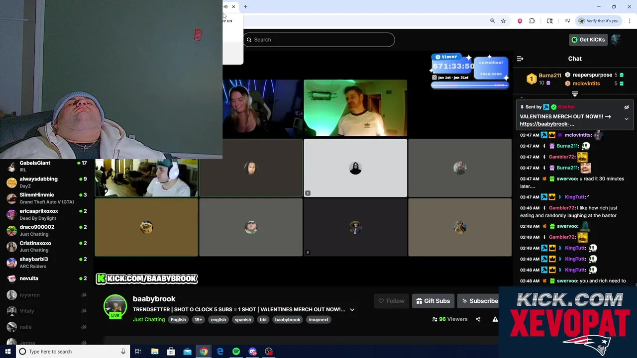The width and height of the screenshot is (637, 358).
Task: Open the Mail app on the taskbar
Action: (x=187, y=352)
